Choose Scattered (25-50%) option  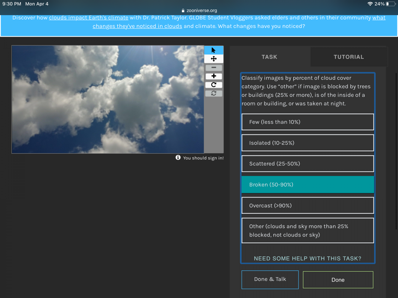[308, 164]
